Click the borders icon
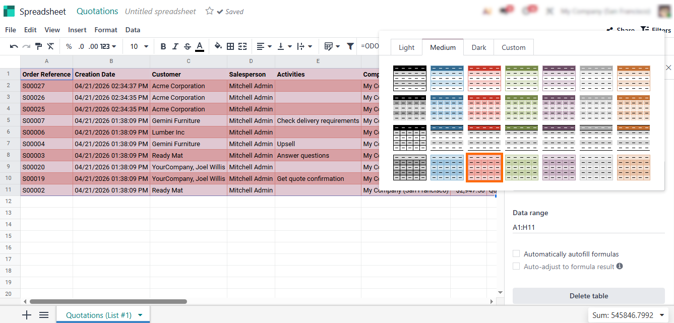This screenshot has height=323, width=674. 230,46
